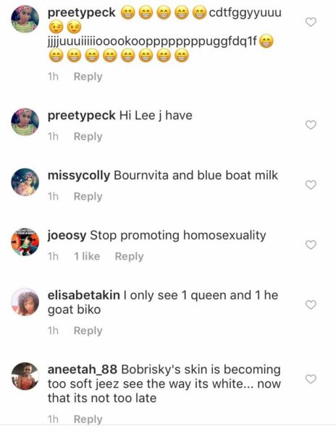
Task: View joeosy's profile avatar
Action: 25,242
